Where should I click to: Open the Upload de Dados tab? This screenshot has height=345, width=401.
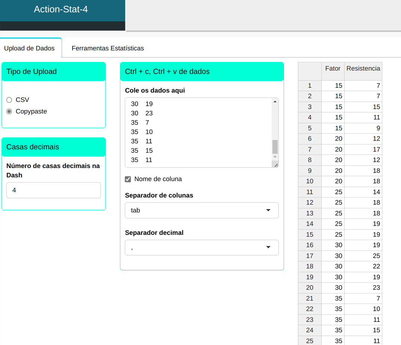click(29, 48)
